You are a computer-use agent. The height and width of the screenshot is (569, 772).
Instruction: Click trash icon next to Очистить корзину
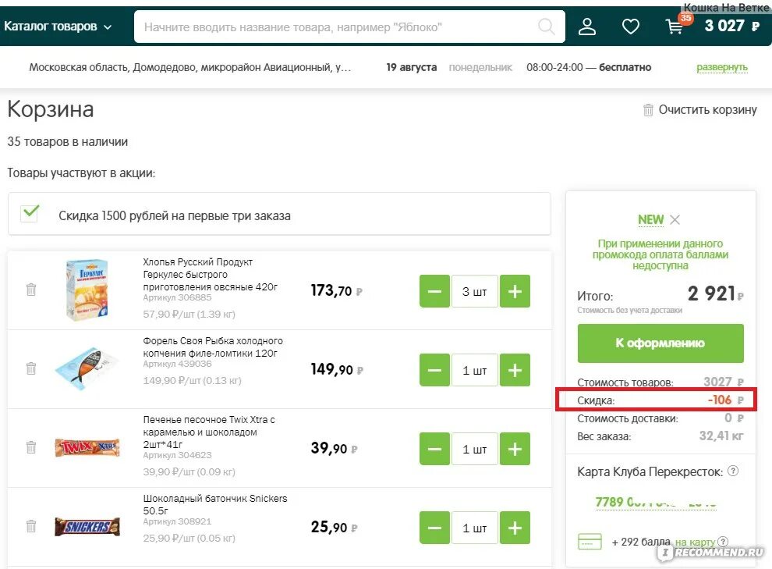(648, 110)
